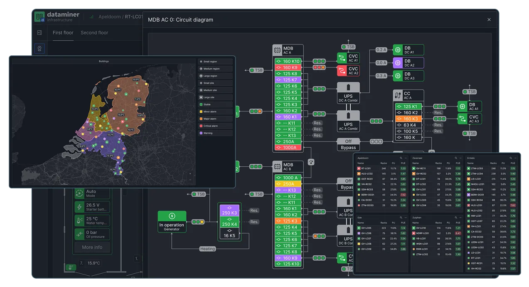Click the water temperature thermometer icon
Image resolution: width=529 pixels, height=287 pixels.
[80, 220]
